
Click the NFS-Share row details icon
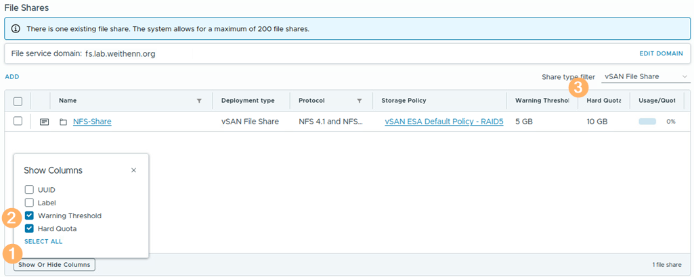[x=45, y=122]
